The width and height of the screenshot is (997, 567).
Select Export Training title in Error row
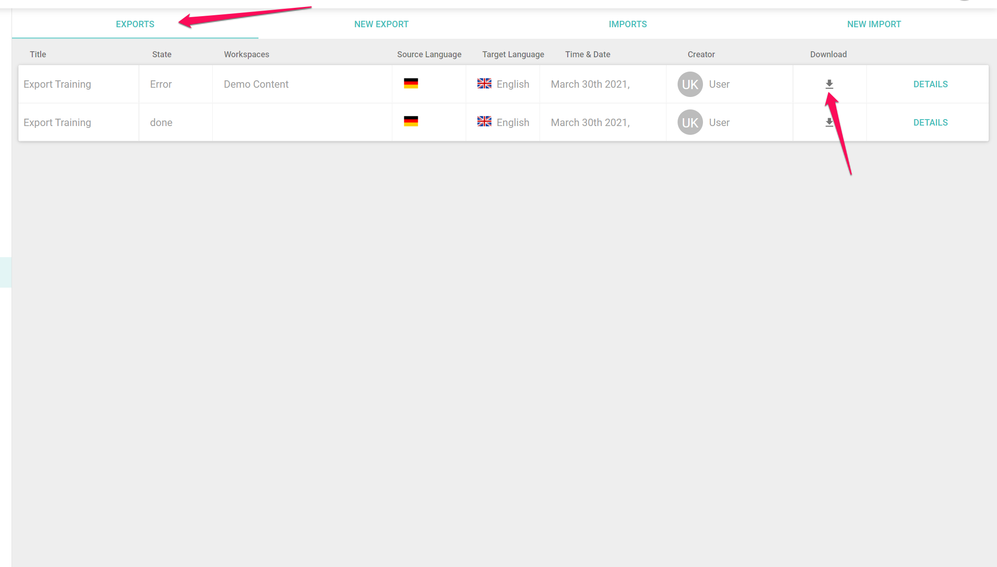pos(57,84)
